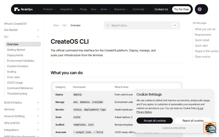Click the Scaffold category cell

click(60, 125)
